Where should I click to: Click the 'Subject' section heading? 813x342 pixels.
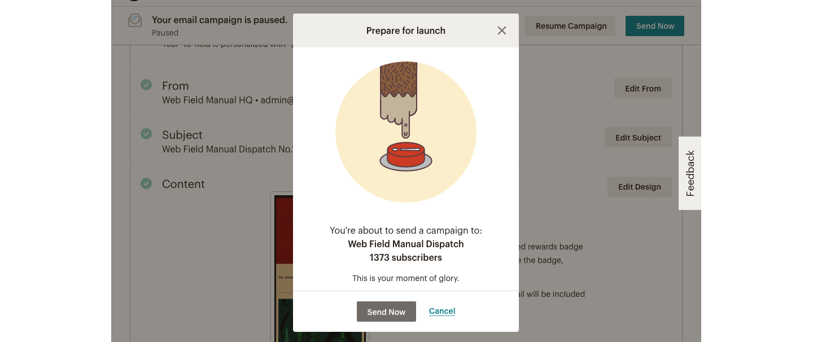pyautogui.click(x=182, y=135)
